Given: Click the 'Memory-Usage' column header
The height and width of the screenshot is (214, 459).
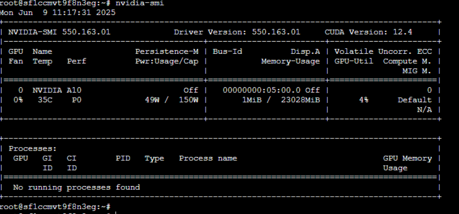Looking at the screenshot, I should (290, 61).
